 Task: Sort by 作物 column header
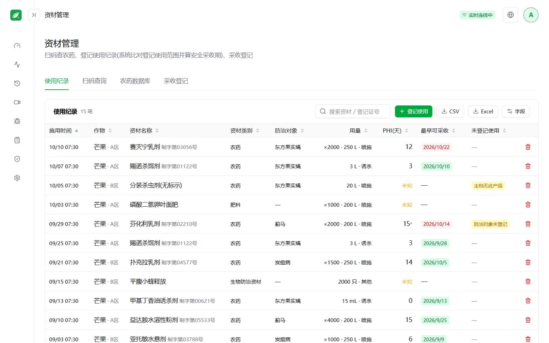point(103,130)
